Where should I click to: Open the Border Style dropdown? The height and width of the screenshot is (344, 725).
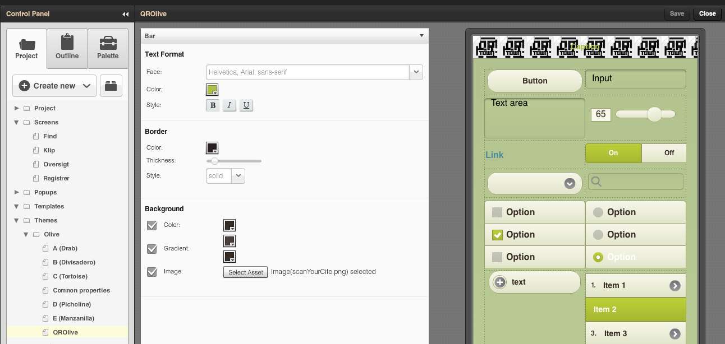coord(238,176)
